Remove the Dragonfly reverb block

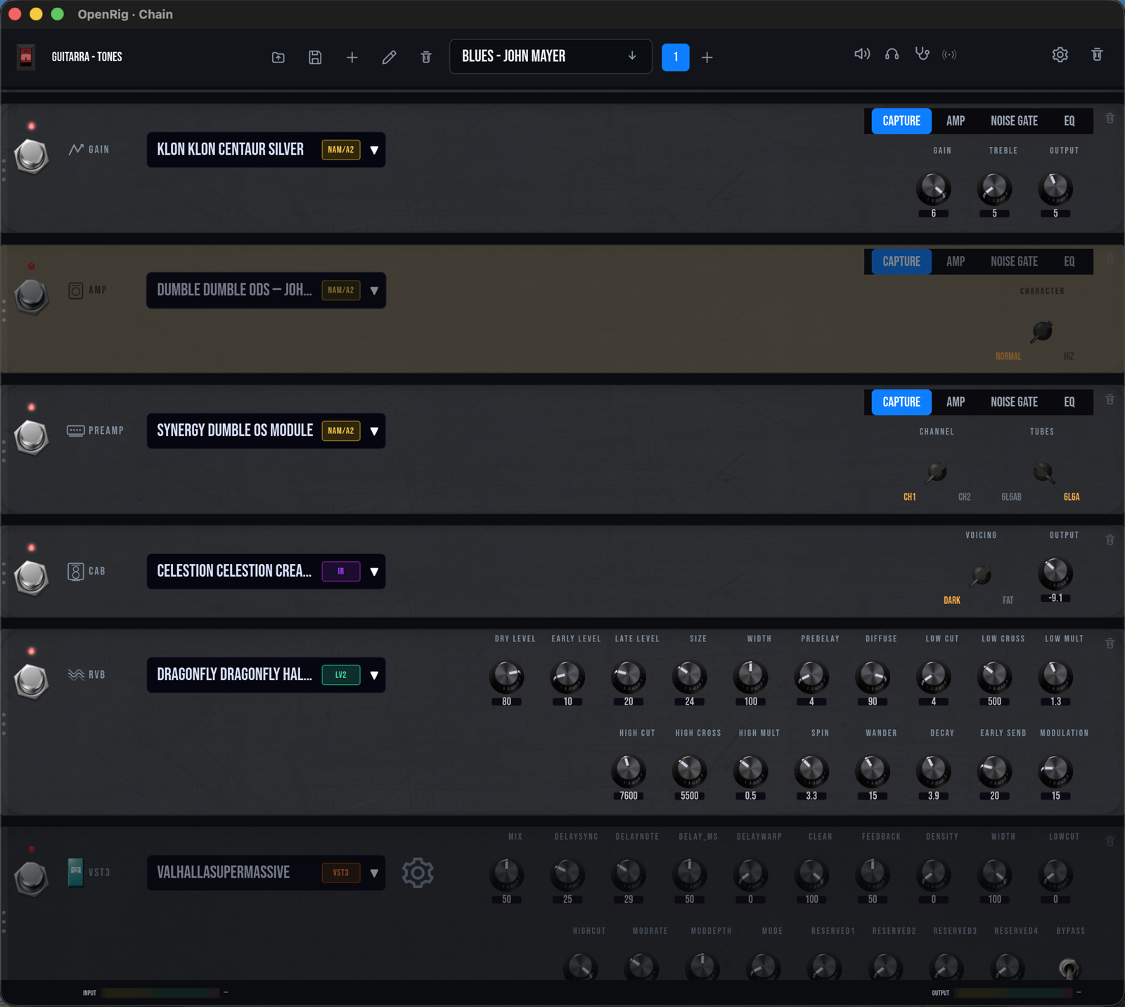coord(1110,643)
